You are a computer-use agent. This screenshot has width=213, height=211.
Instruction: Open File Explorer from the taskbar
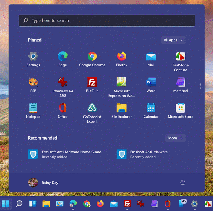coord(46,204)
